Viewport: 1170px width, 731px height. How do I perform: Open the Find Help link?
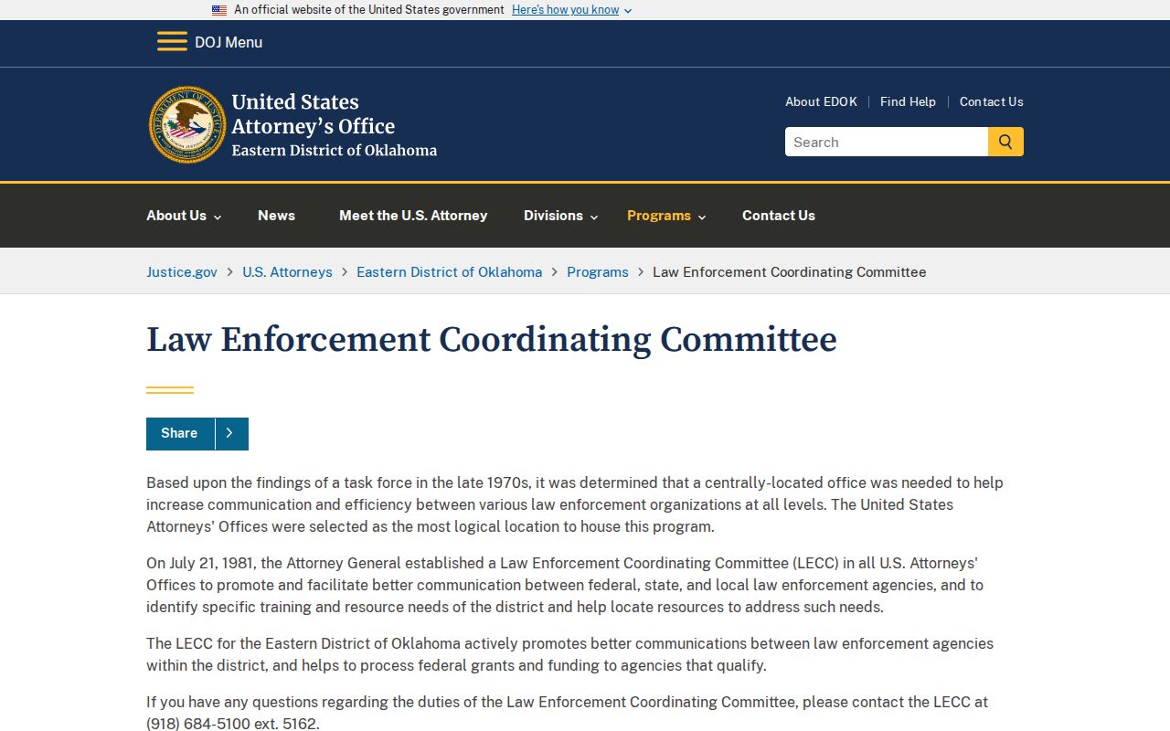(908, 101)
